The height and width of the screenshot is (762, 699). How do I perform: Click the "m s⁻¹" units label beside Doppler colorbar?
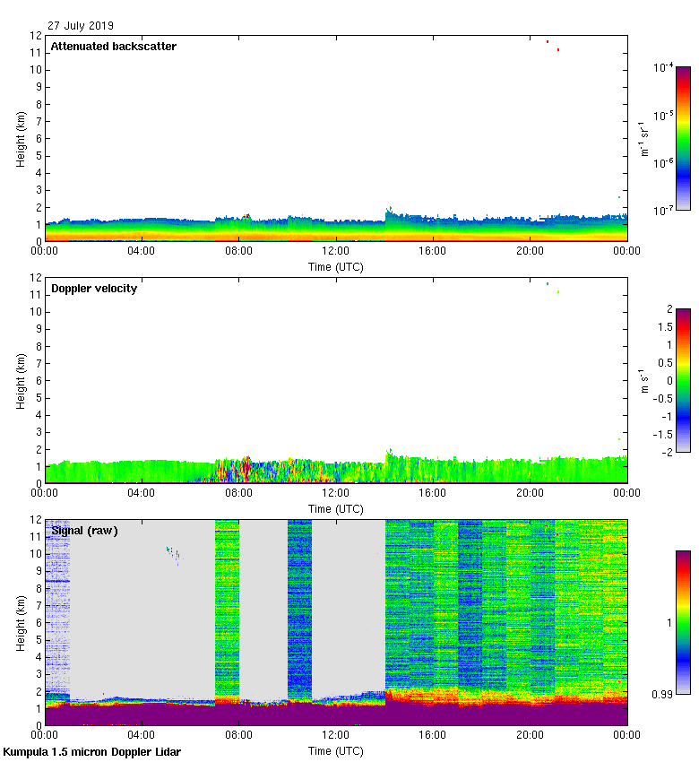pyautogui.click(x=646, y=381)
